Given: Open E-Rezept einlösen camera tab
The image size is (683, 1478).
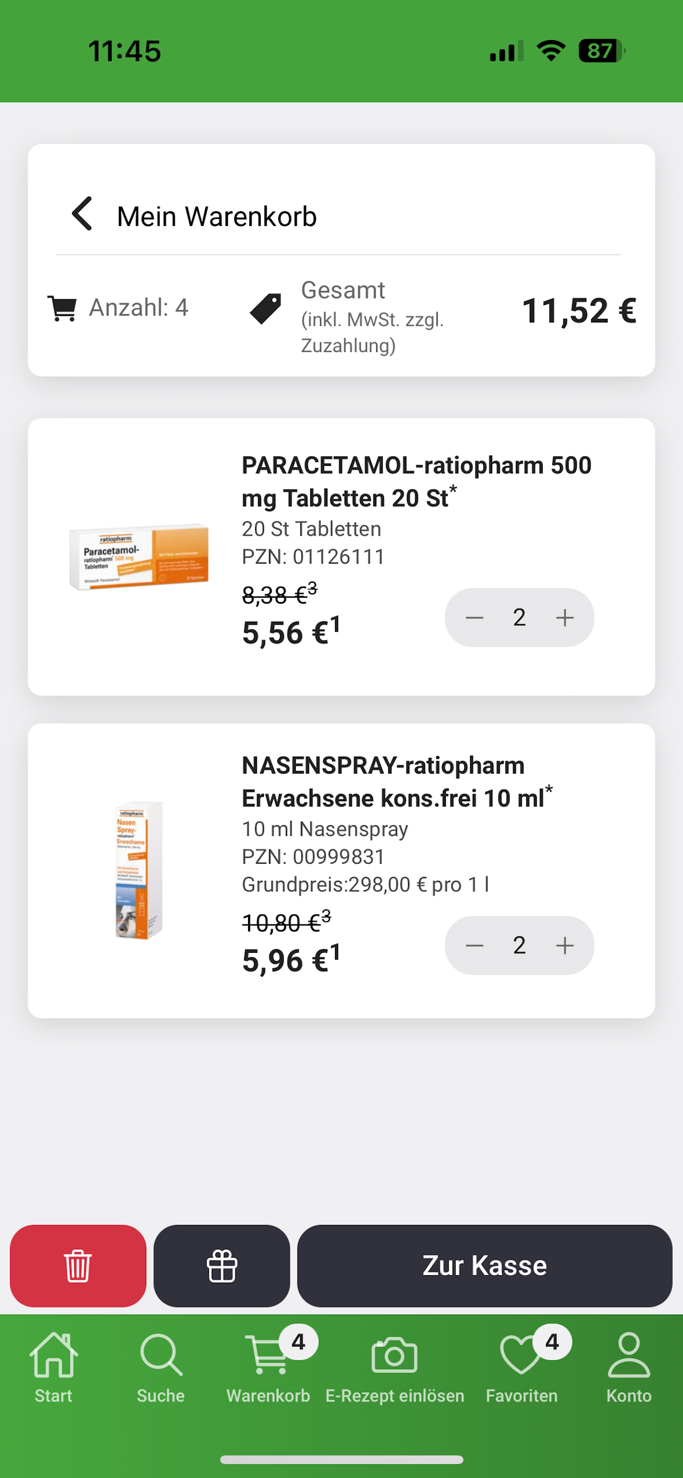Looking at the screenshot, I should (395, 1369).
